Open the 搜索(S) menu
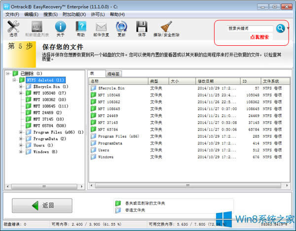This screenshot has height=231, width=296. tap(50, 14)
